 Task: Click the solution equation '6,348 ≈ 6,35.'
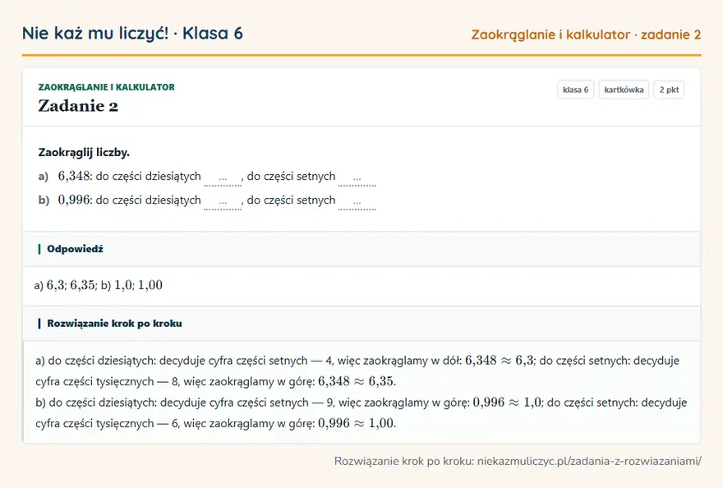pyautogui.click(x=357, y=381)
